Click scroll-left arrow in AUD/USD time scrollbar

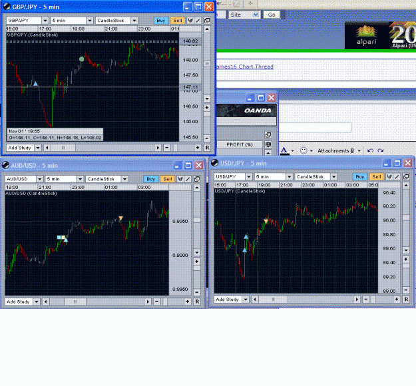[45, 301]
